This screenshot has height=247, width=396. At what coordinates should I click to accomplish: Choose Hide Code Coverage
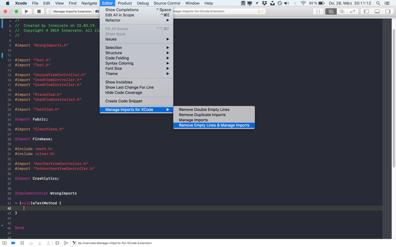tap(137, 93)
